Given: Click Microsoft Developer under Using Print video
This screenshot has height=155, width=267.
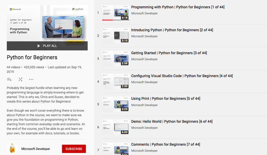Looking at the screenshot, I should click(x=144, y=105).
